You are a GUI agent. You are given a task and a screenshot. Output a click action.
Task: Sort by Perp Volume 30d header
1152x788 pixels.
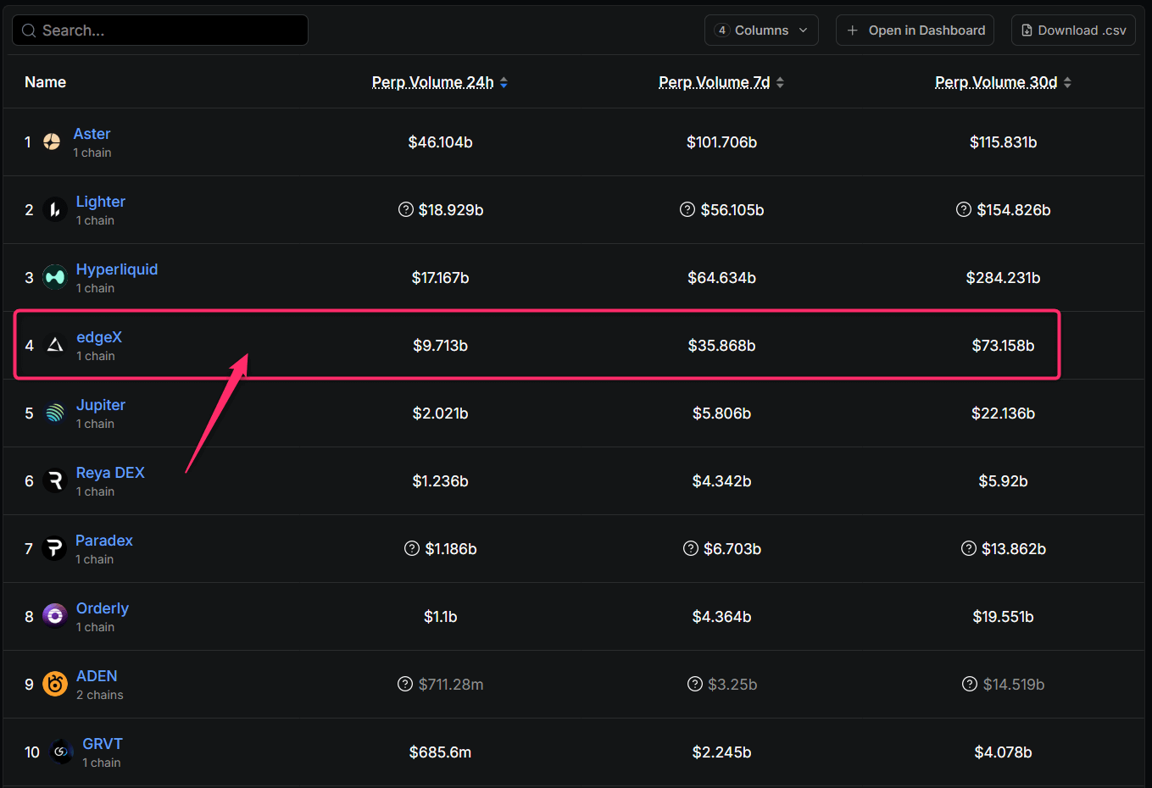click(996, 82)
